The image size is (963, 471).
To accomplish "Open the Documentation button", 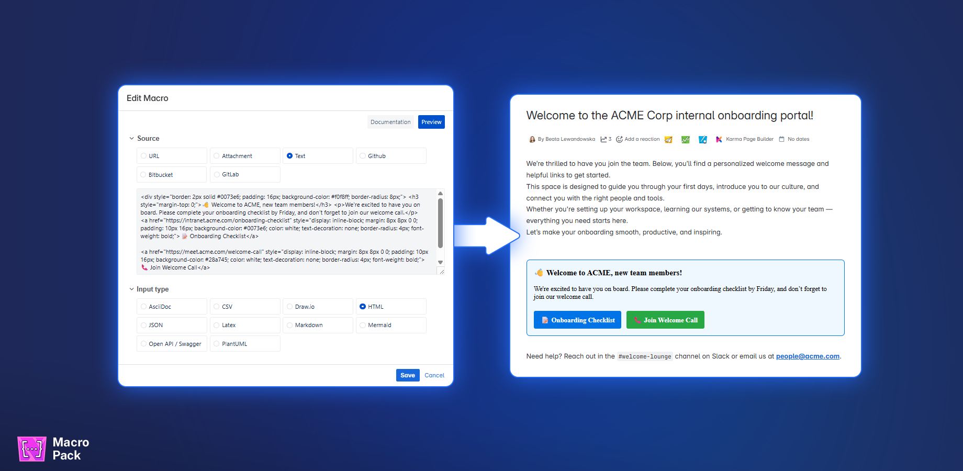I will [x=390, y=122].
